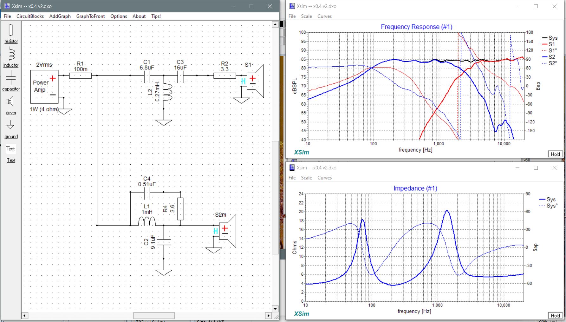
Task: Click Hold button in Impedance graph
Action: point(555,316)
